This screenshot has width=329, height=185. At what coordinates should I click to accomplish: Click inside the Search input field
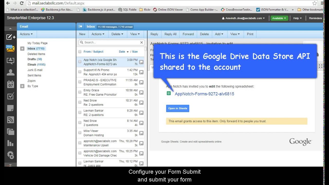coord(112,42)
